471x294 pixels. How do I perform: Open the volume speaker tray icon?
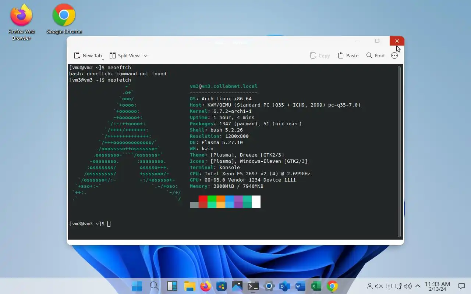click(x=408, y=286)
